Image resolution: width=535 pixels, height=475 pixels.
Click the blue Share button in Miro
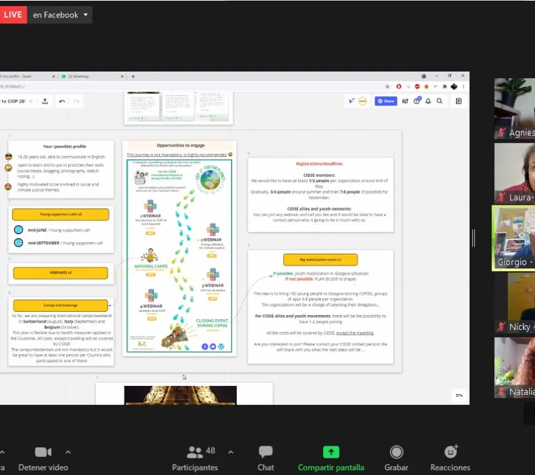(x=386, y=101)
